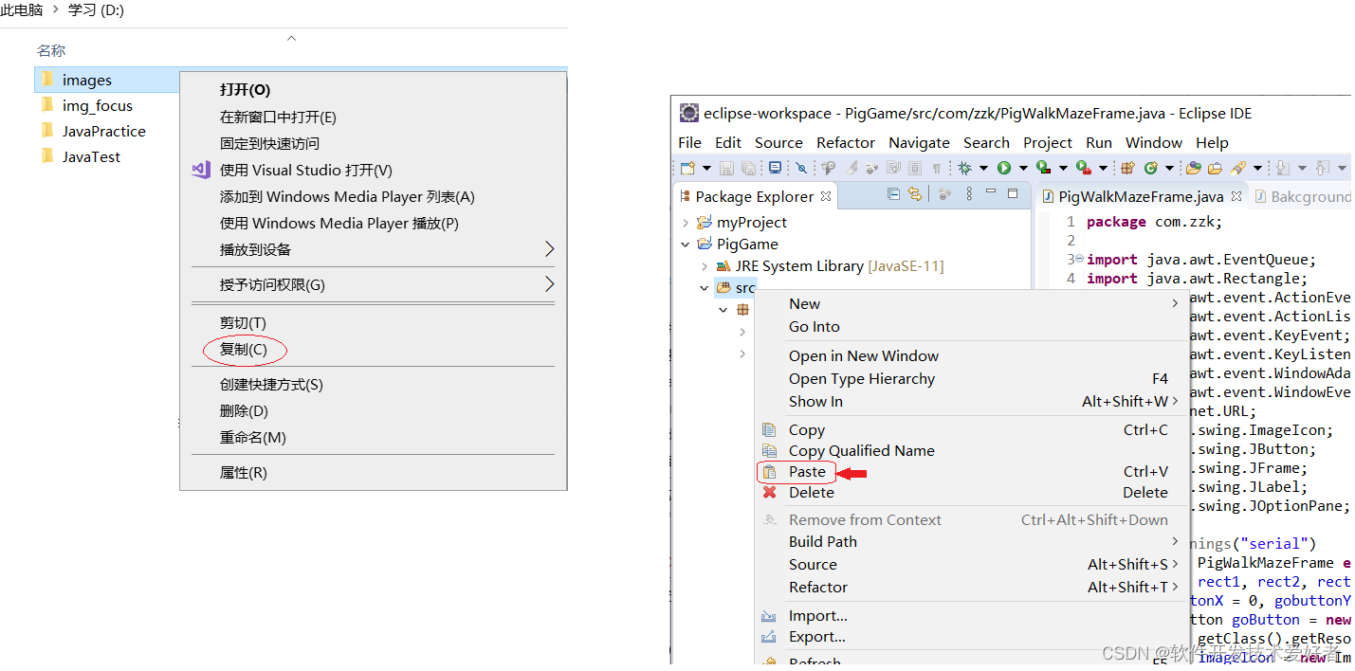Viewport: 1355px width, 671px height.
Task: Collapse the PigGame project node
Action: pos(686,245)
